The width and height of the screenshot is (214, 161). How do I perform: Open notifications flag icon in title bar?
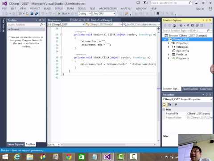pos(145,3)
